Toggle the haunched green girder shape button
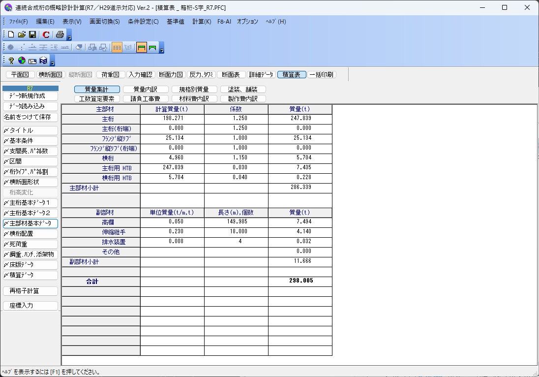Screen dimensions: 539x377 point(152,47)
